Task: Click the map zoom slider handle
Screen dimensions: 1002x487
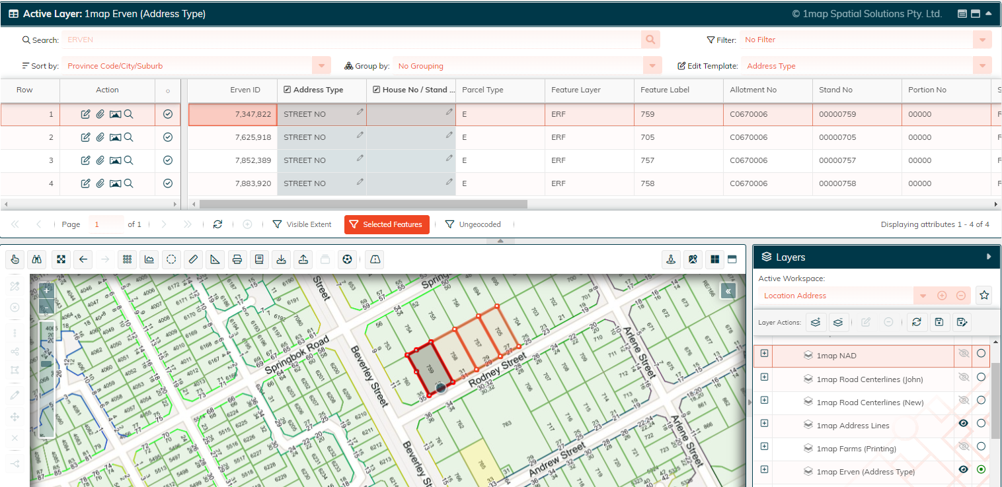Action: coord(46,364)
